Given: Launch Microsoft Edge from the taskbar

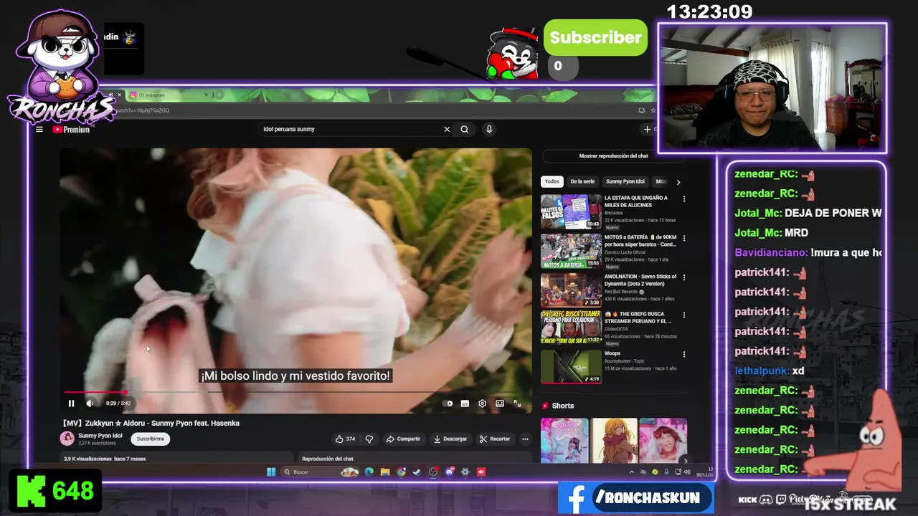Looking at the screenshot, I should [x=369, y=472].
